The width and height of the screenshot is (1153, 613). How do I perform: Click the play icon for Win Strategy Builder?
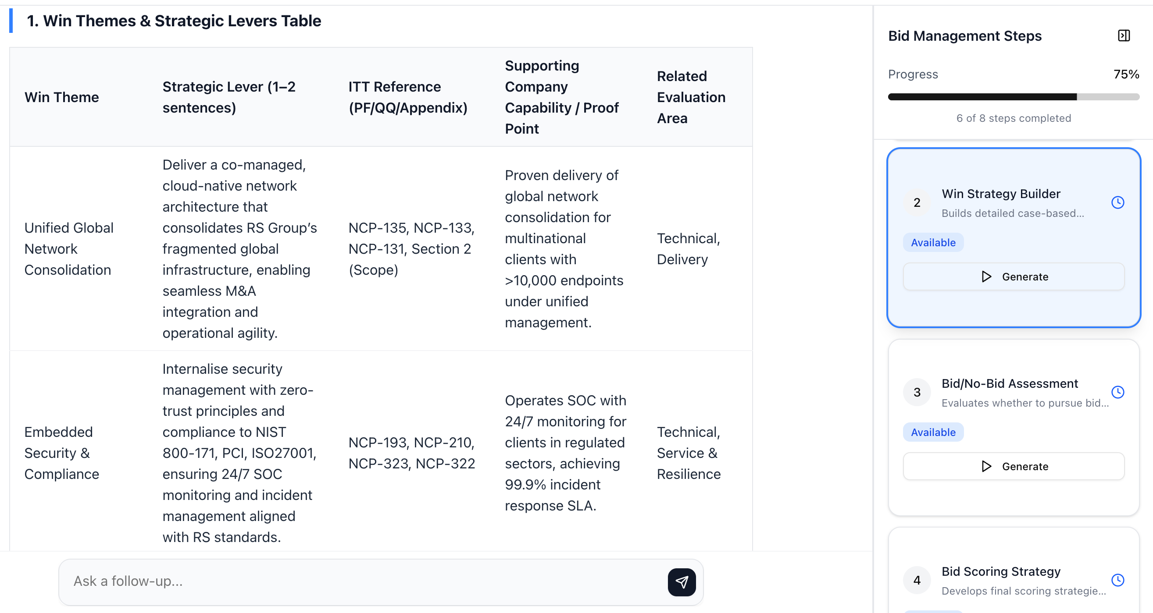(986, 277)
